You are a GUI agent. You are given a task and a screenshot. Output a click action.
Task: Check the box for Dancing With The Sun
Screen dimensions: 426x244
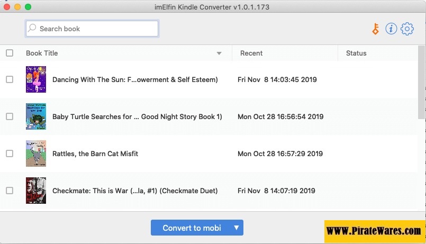10,79
